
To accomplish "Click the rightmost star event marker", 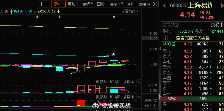I will click(114, 17).
